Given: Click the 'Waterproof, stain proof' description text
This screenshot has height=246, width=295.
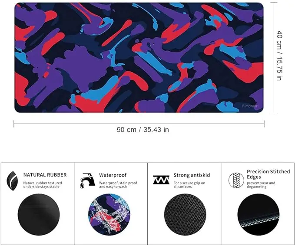Looking at the screenshot, I should tap(118, 185).
